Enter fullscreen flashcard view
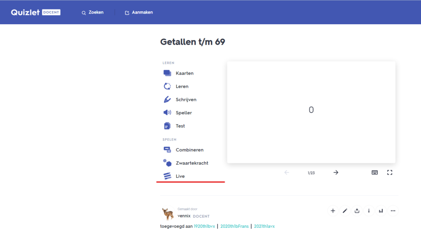The height and width of the screenshot is (232, 421). tap(390, 173)
